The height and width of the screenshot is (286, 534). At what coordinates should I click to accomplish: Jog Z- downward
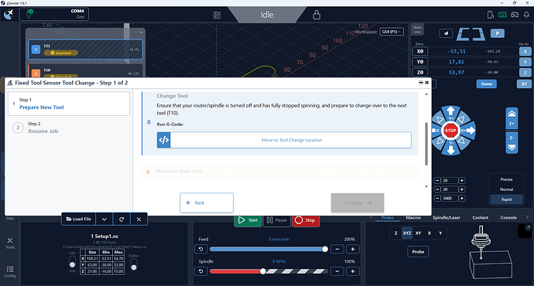click(x=512, y=142)
